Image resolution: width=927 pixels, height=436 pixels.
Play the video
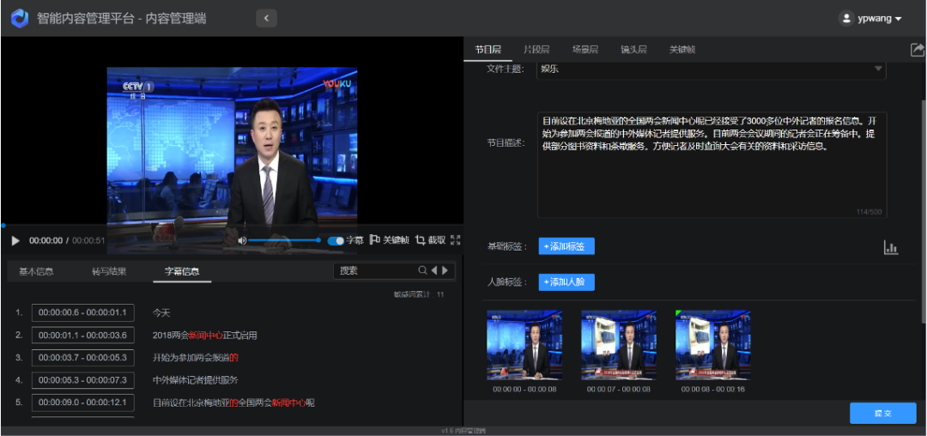coord(15,241)
